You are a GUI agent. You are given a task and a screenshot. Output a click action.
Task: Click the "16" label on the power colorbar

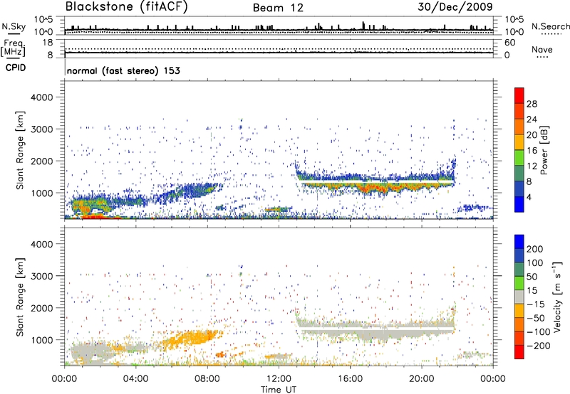click(x=532, y=151)
